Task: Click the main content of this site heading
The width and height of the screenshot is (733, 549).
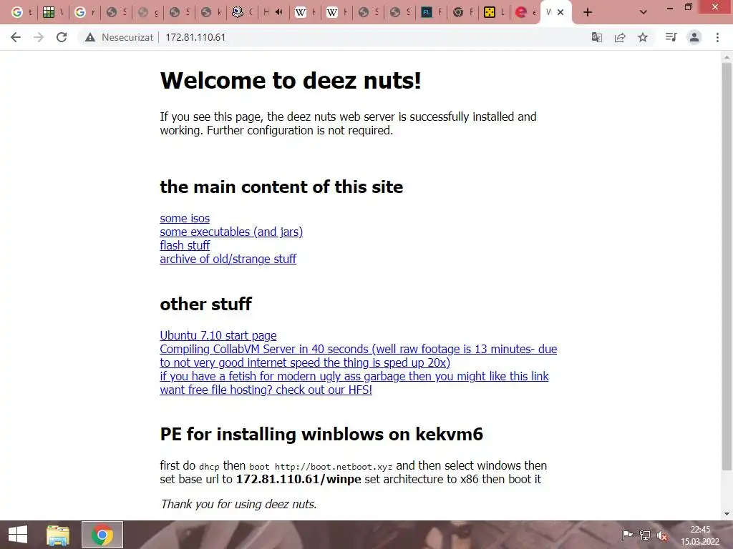Action: click(281, 187)
